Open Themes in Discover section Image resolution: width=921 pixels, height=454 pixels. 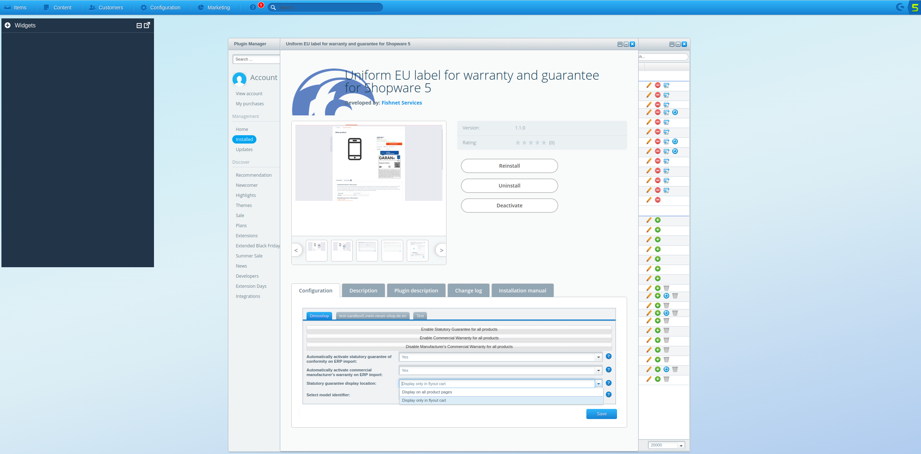pos(244,206)
